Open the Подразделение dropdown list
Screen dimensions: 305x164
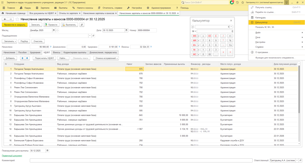[x=90, y=36]
